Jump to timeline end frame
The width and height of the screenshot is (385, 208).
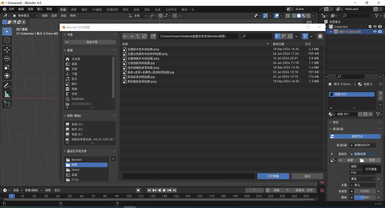[175, 190]
